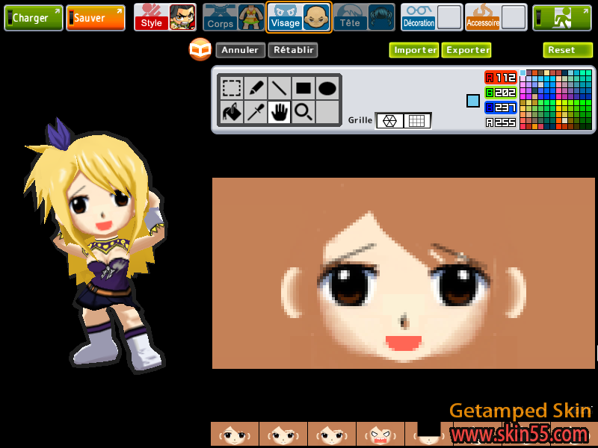Click the blue B value 237 field
Viewport: 598px width, 448px height.
(x=501, y=108)
